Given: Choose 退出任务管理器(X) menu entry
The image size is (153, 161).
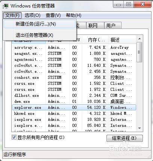Looking at the screenshot, I should [x=39, y=35].
